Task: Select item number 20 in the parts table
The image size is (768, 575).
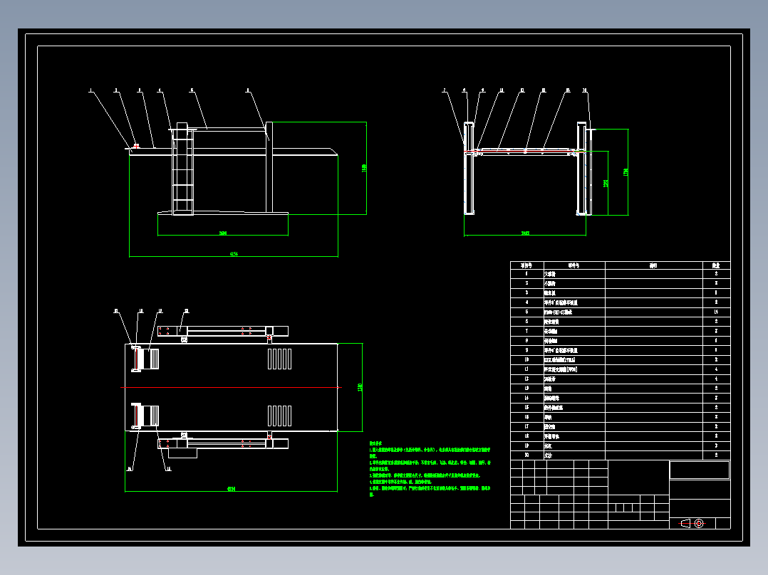Action: pos(526,455)
